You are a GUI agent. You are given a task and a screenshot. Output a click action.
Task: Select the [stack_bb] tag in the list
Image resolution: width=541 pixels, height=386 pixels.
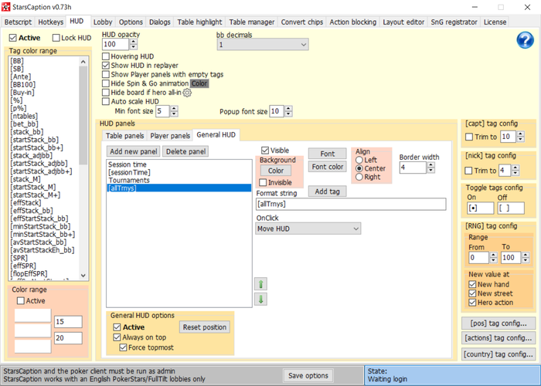26,132
